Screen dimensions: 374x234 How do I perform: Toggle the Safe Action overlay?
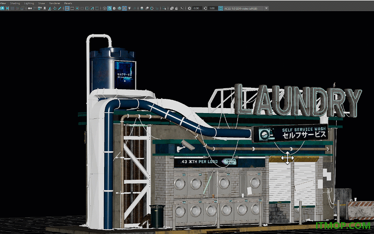[92, 8]
